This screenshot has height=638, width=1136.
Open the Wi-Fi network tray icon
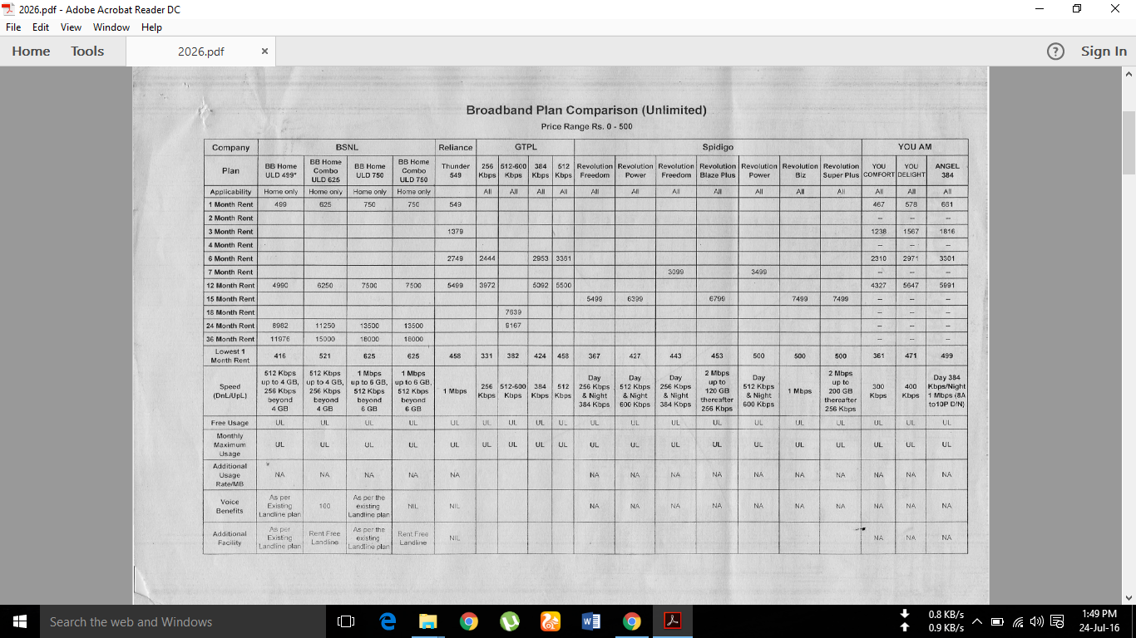pyautogui.click(x=1018, y=621)
